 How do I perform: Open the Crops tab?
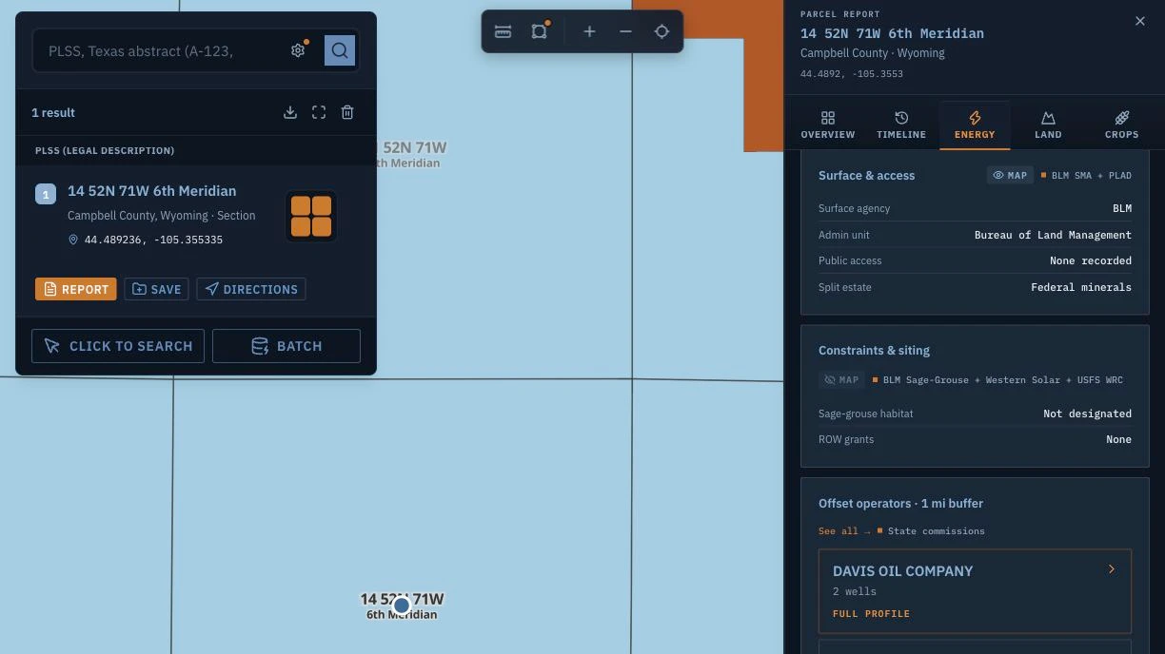[1121, 125]
